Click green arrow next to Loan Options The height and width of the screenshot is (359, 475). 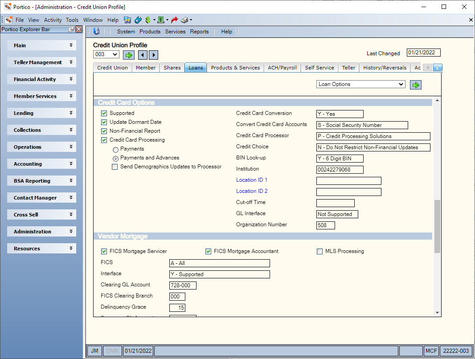click(x=416, y=85)
